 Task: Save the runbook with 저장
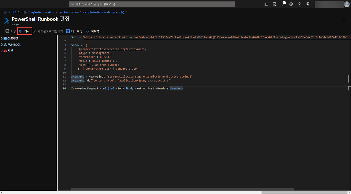pos(11,31)
